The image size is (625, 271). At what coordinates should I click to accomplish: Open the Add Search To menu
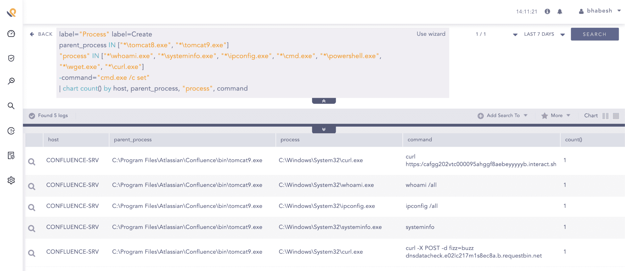[x=502, y=116]
